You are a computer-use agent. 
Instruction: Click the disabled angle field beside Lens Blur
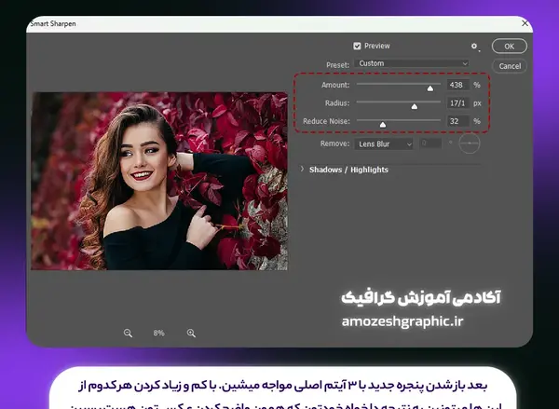430,143
